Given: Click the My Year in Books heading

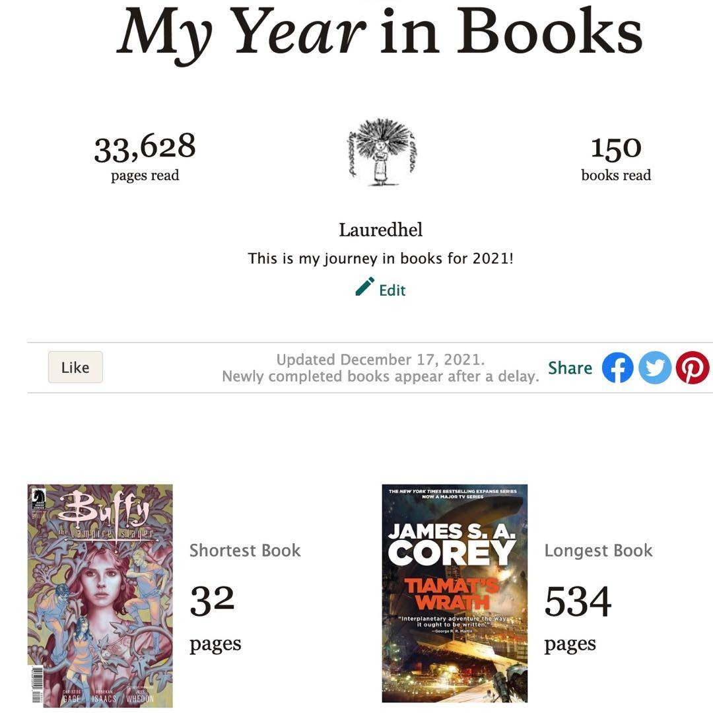Looking at the screenshot, I should pyautogui.click(x=380, y=32).
